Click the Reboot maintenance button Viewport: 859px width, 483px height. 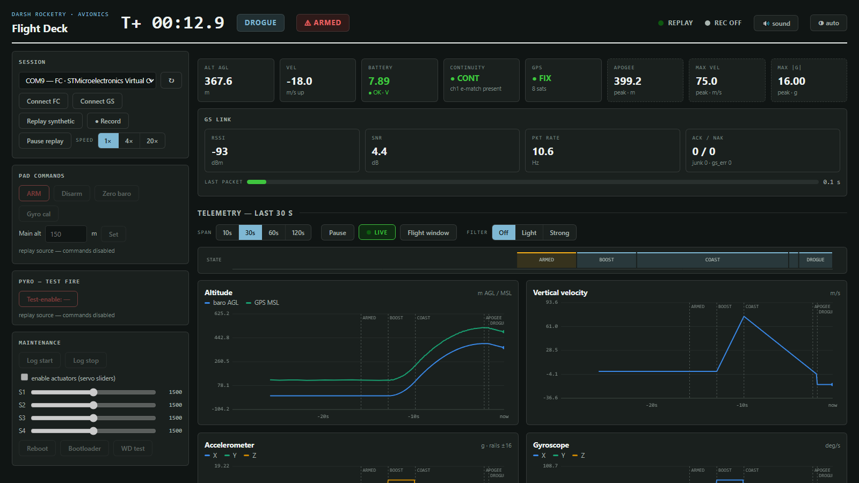38,448
